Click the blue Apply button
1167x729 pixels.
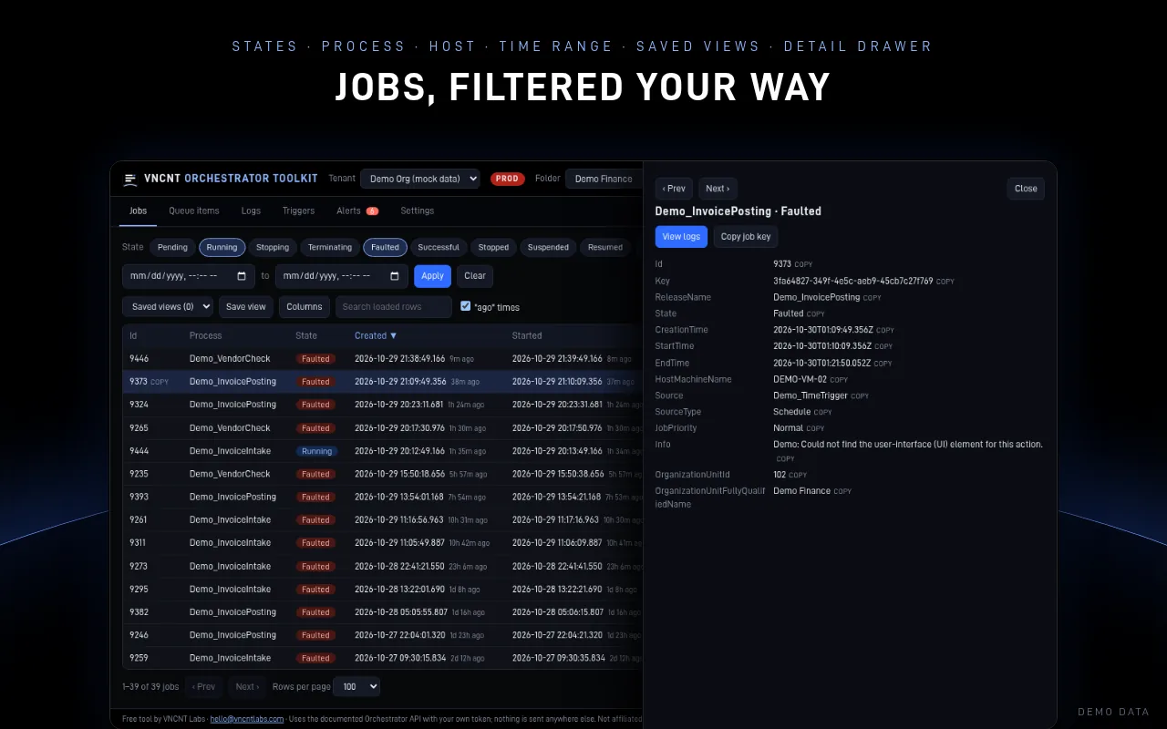coord(432,276)
